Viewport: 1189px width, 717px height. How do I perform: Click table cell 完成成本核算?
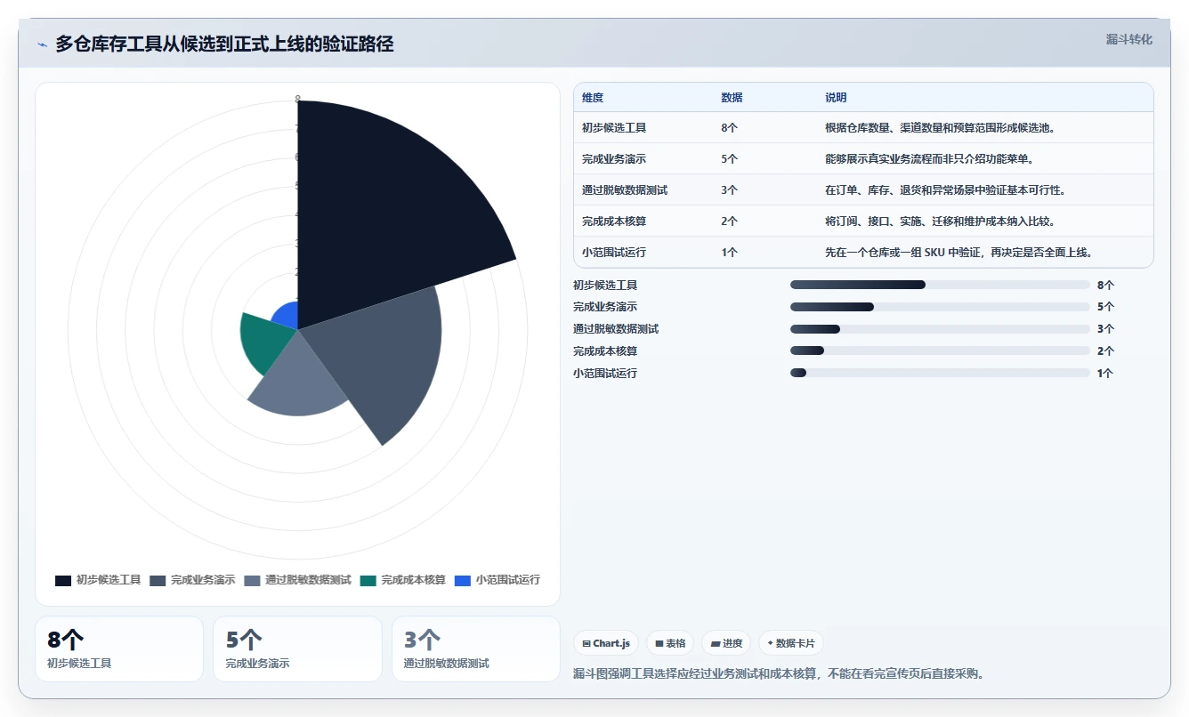614,222
